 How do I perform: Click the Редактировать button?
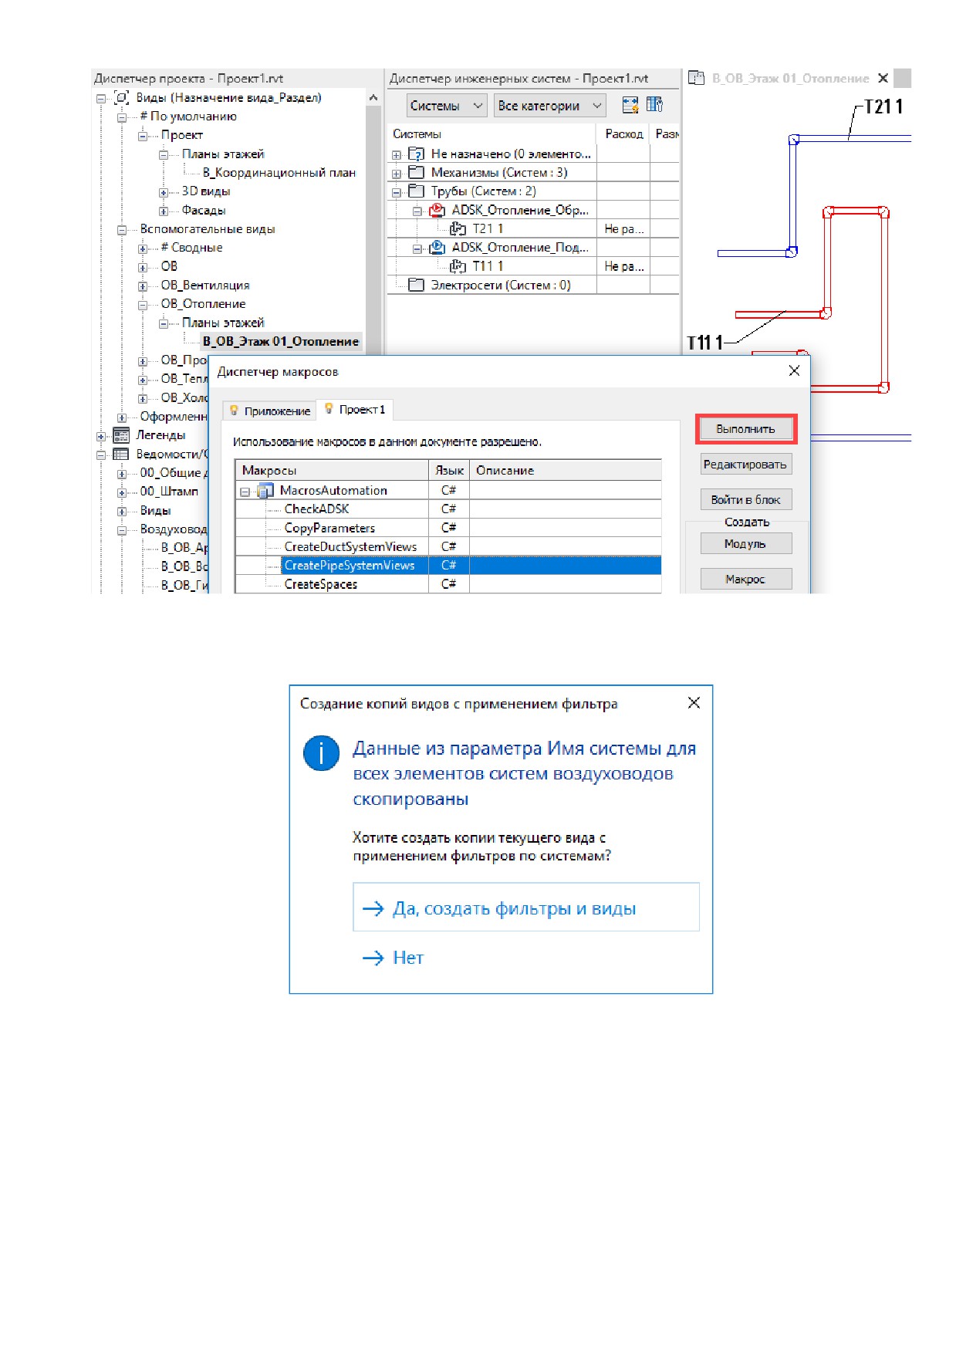[745, 465]
